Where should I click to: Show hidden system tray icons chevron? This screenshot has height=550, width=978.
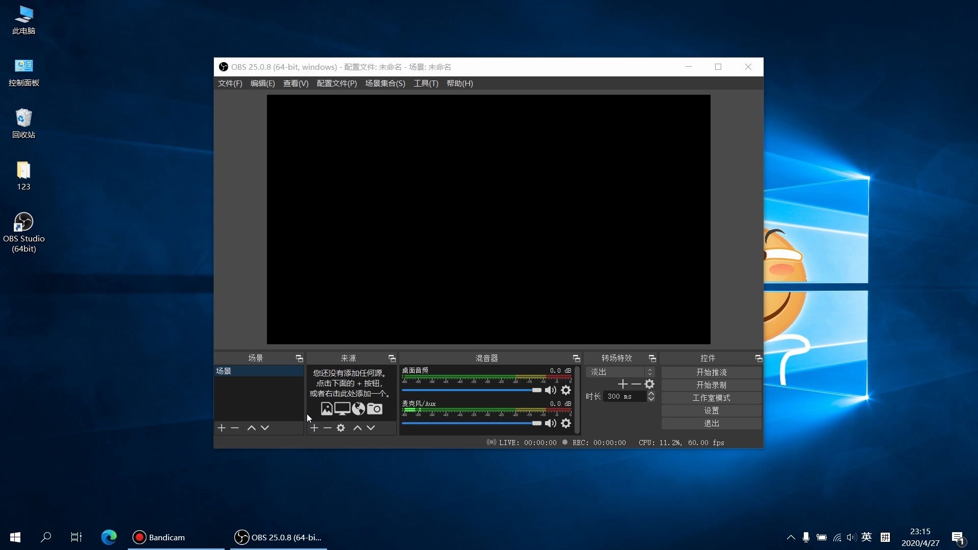[791, 537]
